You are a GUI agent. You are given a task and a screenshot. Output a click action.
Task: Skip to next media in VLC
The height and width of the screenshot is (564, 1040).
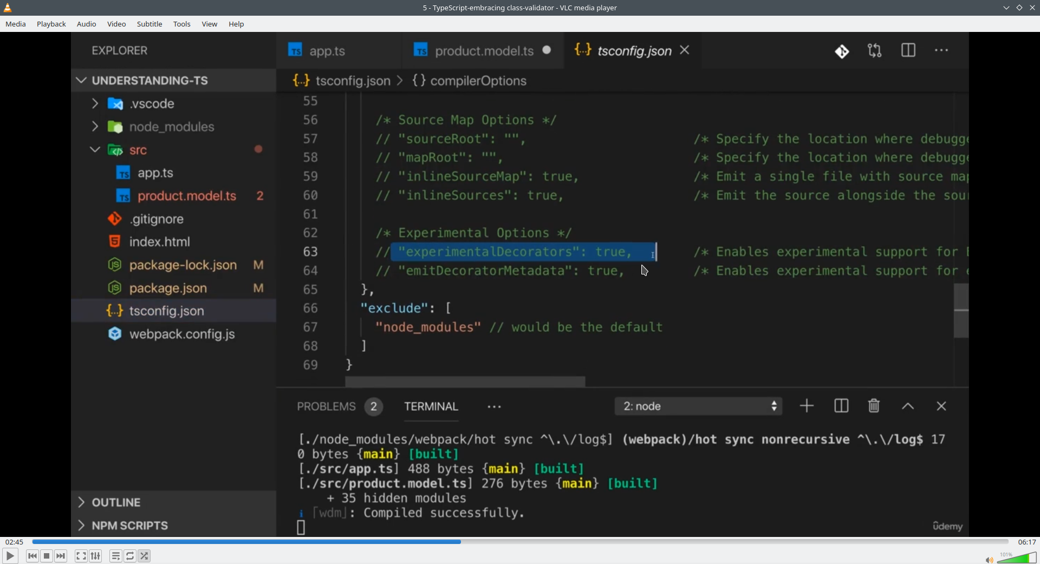[x=61, y=556]
